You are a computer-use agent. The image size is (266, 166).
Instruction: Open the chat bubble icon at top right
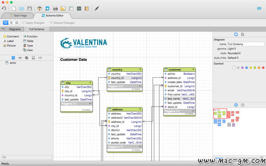coord(259,8)
